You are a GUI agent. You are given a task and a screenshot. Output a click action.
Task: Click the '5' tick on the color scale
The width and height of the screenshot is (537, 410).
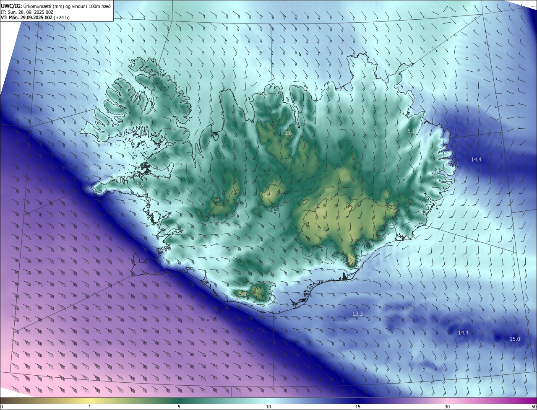tap(179, 407)
